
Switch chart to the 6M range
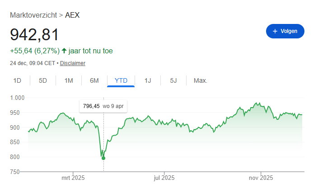coord(94,81)
